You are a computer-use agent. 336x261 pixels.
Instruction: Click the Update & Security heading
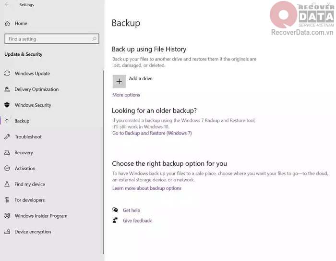coord(24,54)
